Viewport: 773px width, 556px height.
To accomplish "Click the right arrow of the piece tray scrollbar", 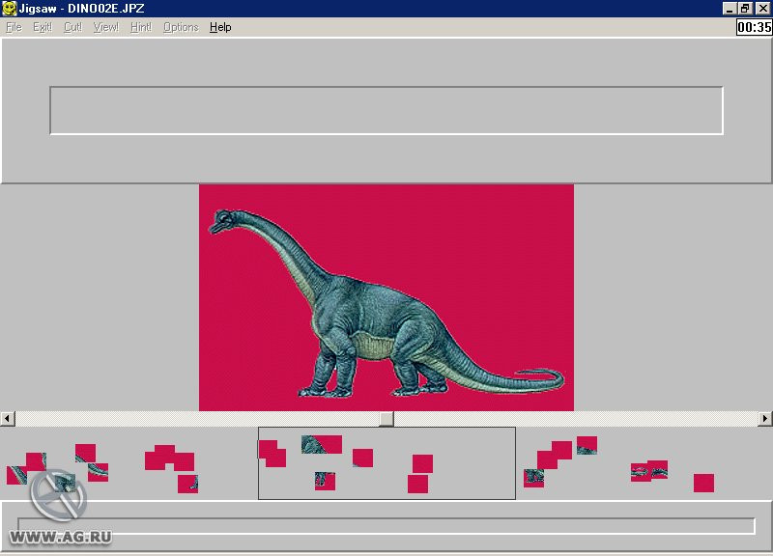I will click(765, 419).
